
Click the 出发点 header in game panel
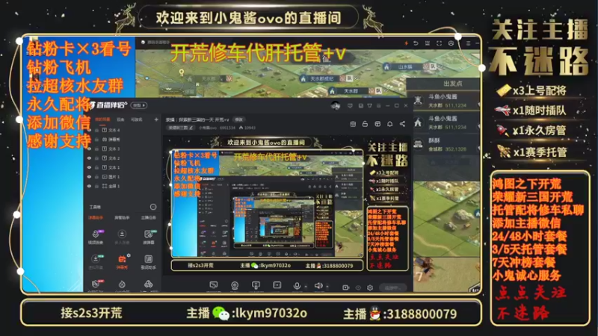(x=453, y=84)
